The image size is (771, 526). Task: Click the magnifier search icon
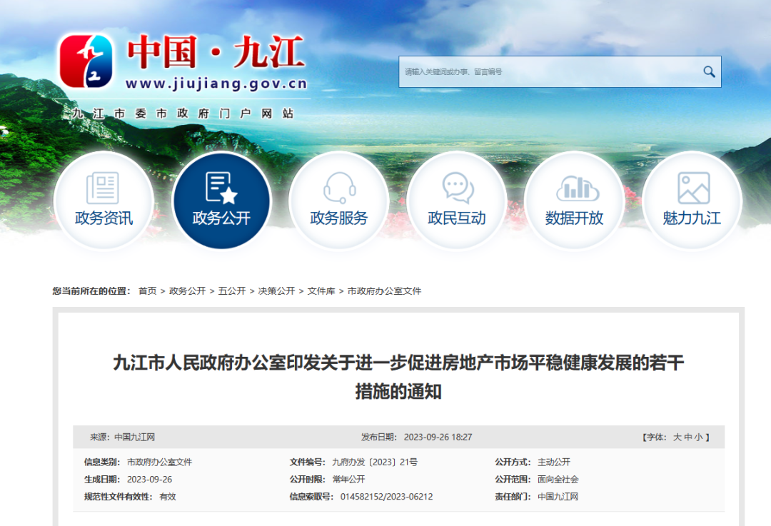click(x=709, y=72)
